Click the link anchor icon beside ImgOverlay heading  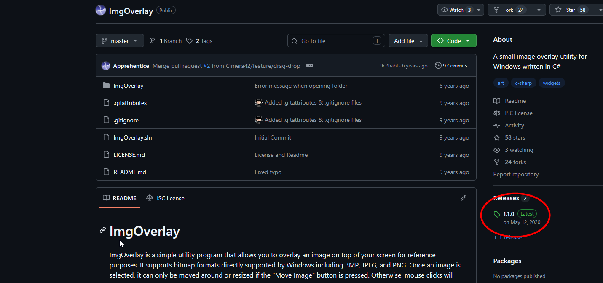[x=103, y=230]
